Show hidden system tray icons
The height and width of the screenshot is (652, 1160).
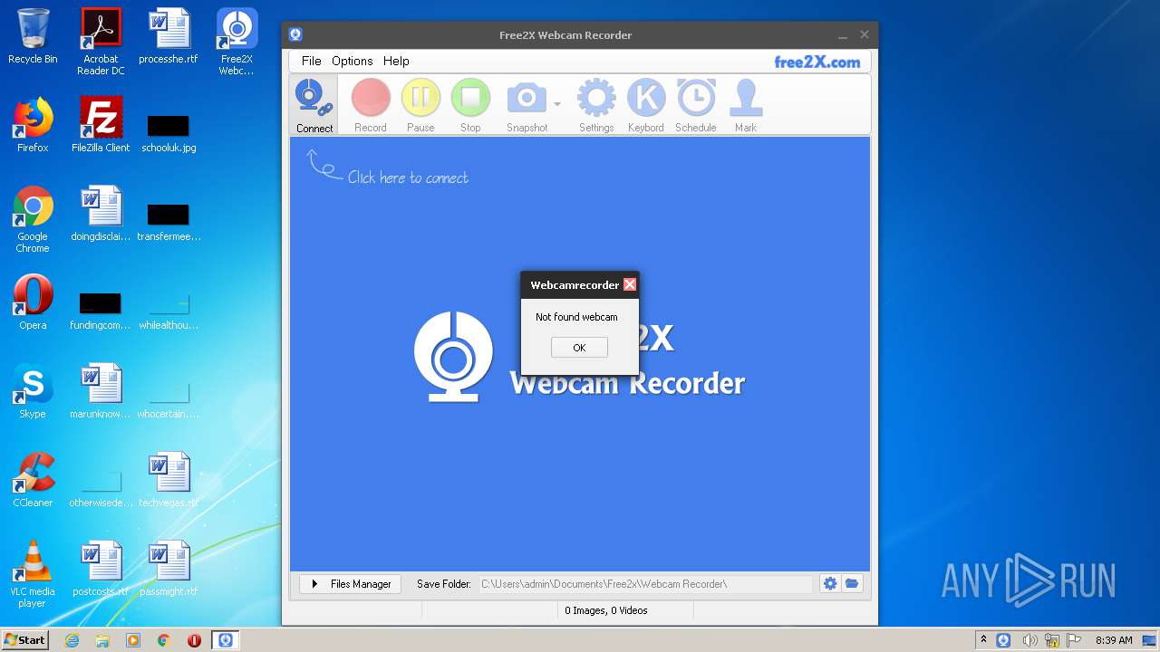point(983,640)
